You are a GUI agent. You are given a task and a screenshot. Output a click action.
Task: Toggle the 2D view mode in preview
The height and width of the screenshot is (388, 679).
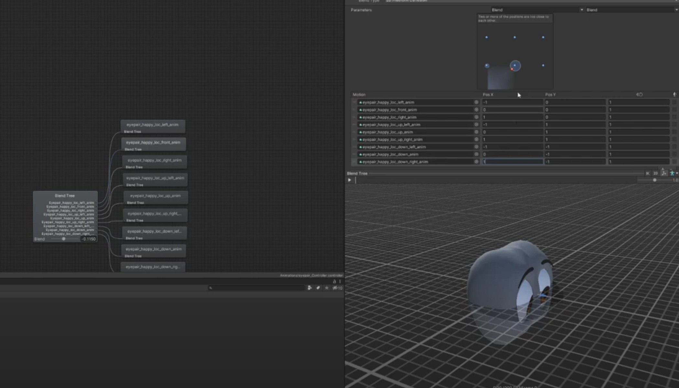tap(655, 173)
